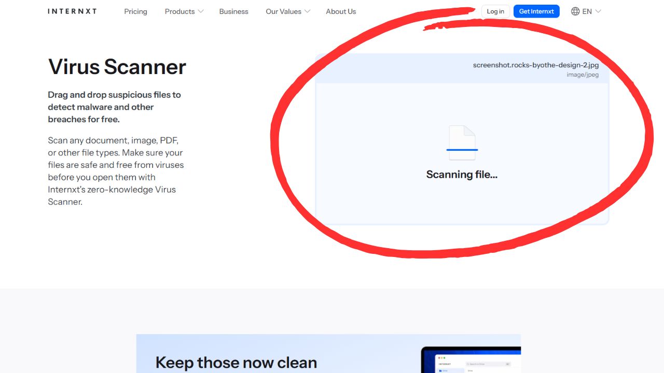Screen dimensions: 664x373
Task: Click the Our Values menu label
Action: [283, 11]
